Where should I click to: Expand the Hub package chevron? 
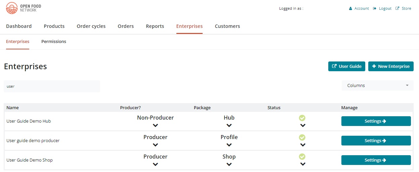tap(229, 126)
